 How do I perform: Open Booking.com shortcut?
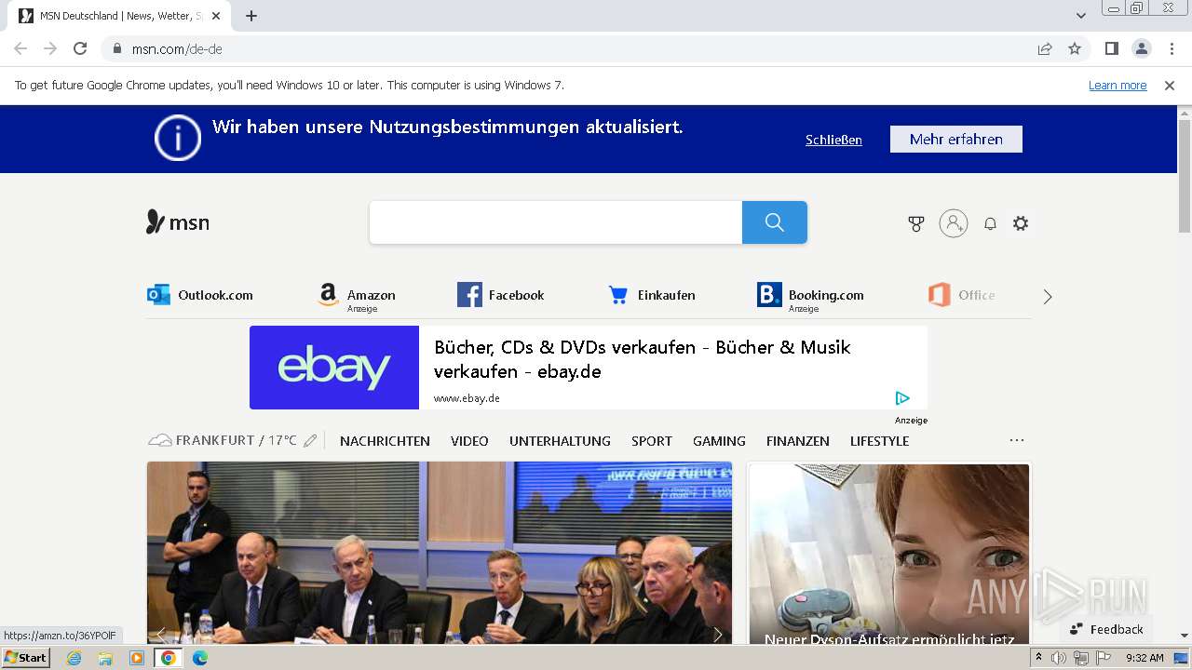[x=810, y=297]
